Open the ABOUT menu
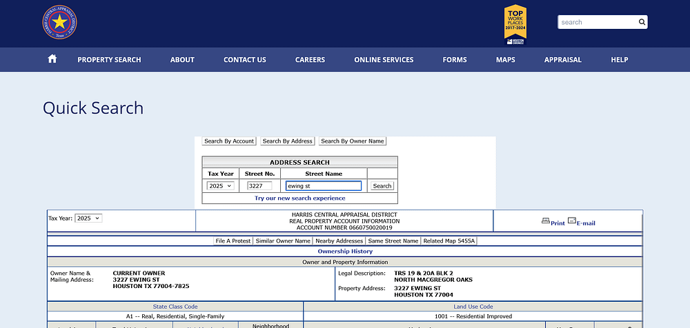 coord(182,60)
